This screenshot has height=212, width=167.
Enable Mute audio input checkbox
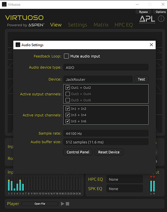coord(66,56)
